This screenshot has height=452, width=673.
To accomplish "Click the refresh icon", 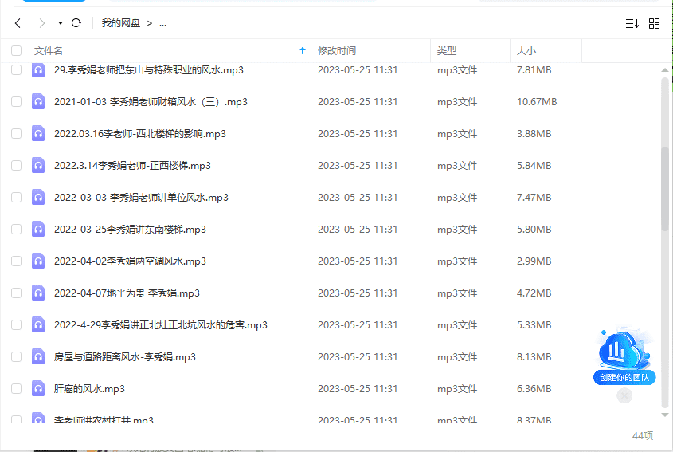I will coord(76,23).
